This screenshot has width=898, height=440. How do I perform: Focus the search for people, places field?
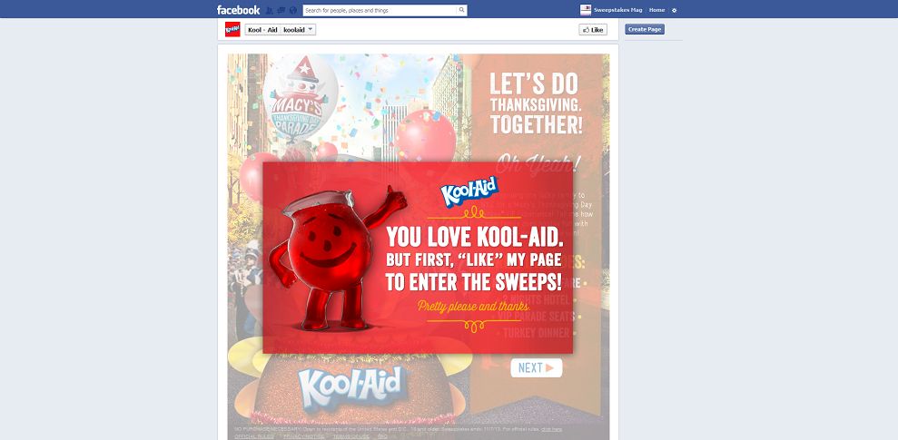click(380, 10)
